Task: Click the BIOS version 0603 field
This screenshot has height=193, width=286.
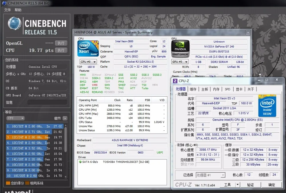Action: coord(140,152)
